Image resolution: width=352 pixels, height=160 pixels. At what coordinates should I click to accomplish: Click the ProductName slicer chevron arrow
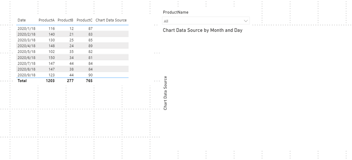point(246,21)
